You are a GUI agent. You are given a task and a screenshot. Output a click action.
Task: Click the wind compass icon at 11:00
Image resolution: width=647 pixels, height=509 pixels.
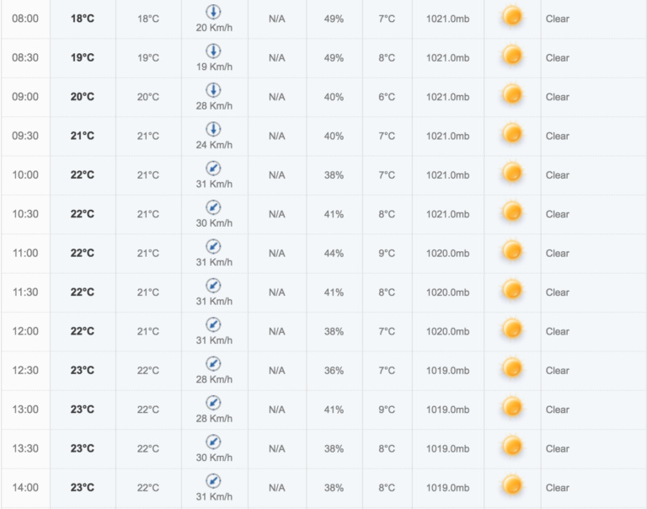click(213, 246)
